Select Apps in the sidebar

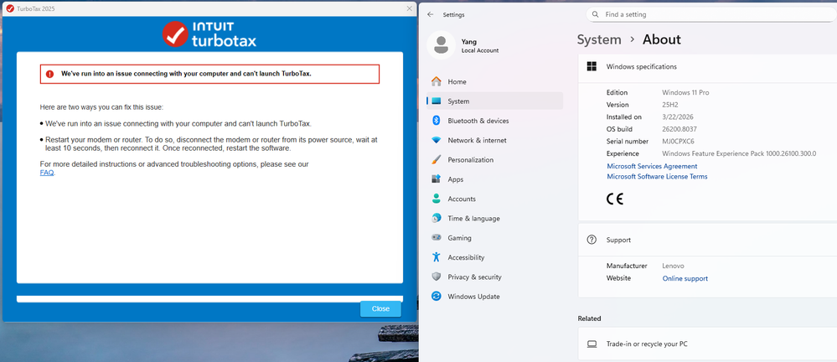(494, 179)
